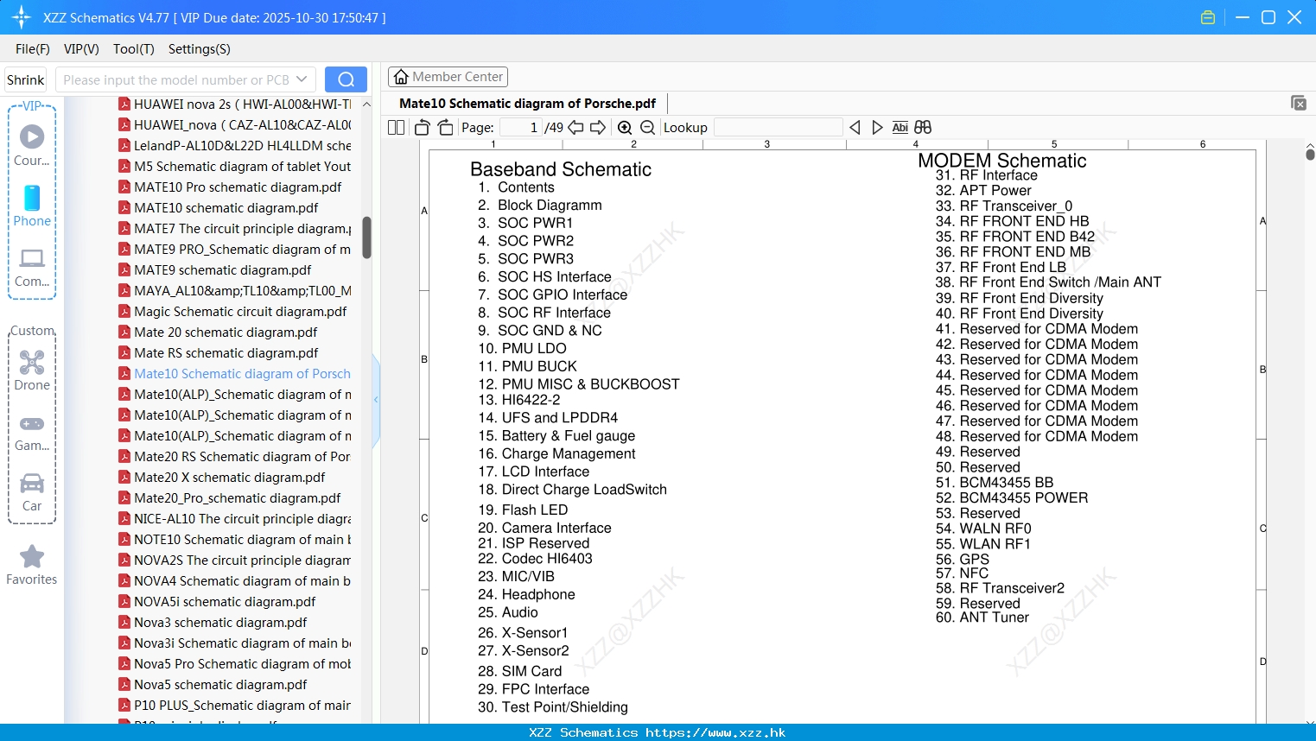Viewport: 1316px width, 741px height.
Task: Click the binoculars search icon
Action: point(923,128)
